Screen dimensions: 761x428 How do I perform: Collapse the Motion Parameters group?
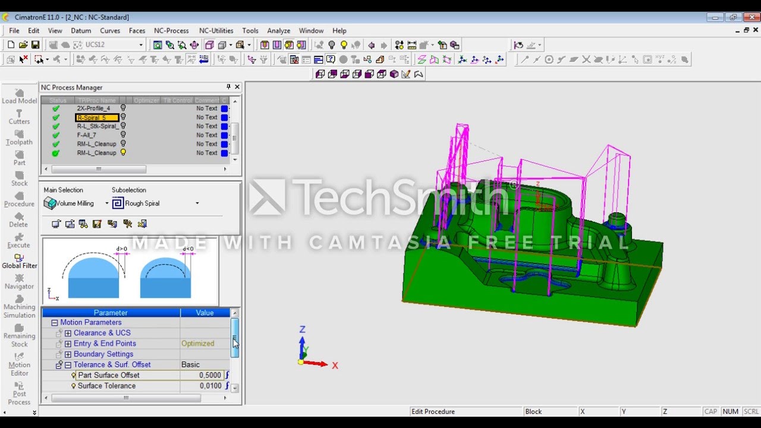pyautogui.click(x=55, y=323)
